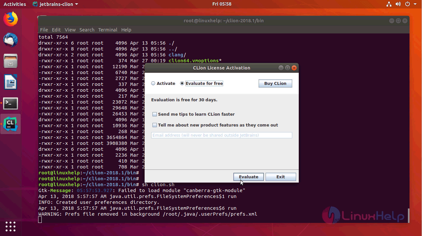Click clion64.vmoptions* in terminal listing
Screen dimensions: 422x236
tap(195, 61)
